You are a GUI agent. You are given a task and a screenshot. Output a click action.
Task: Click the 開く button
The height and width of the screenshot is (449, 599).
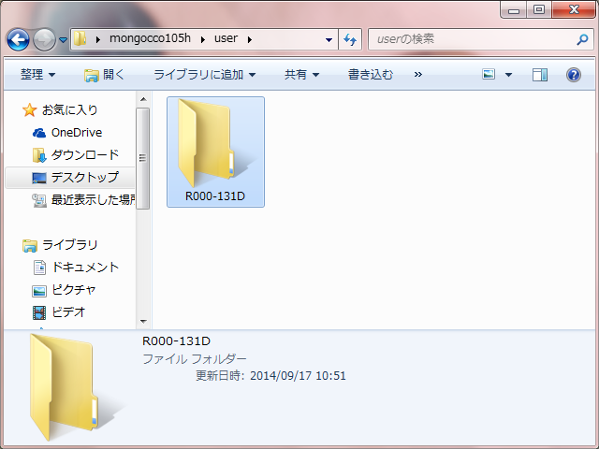coord(104,74)
